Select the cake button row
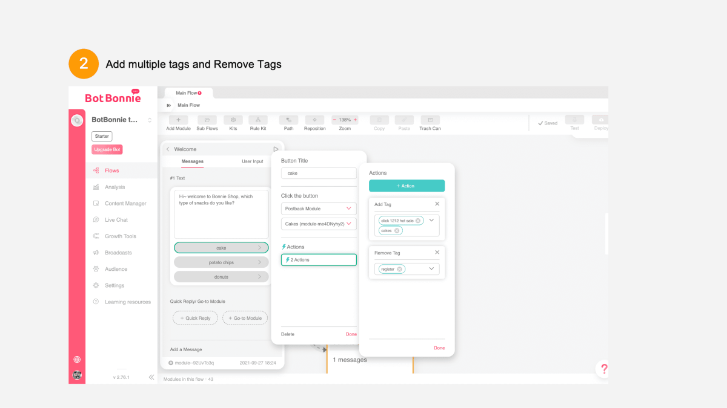 click(x=221, y=248)
